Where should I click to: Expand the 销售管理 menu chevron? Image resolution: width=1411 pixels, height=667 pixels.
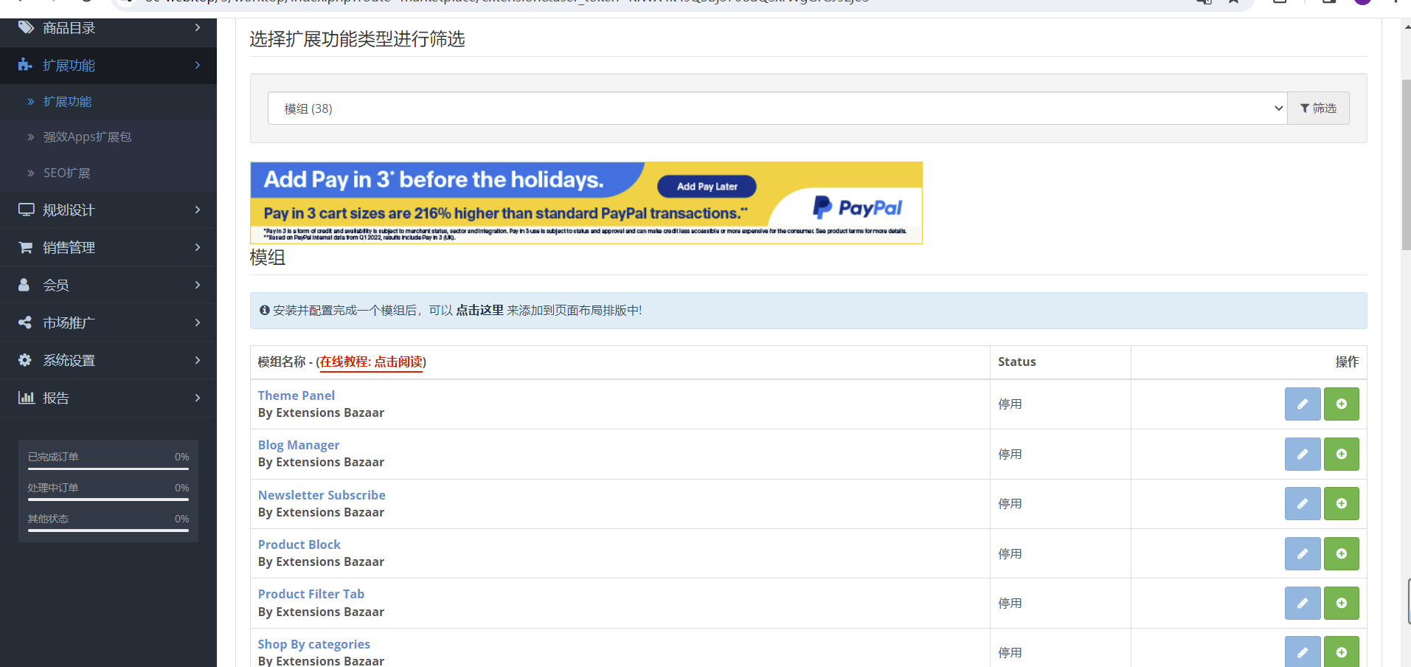coord(198,247)
